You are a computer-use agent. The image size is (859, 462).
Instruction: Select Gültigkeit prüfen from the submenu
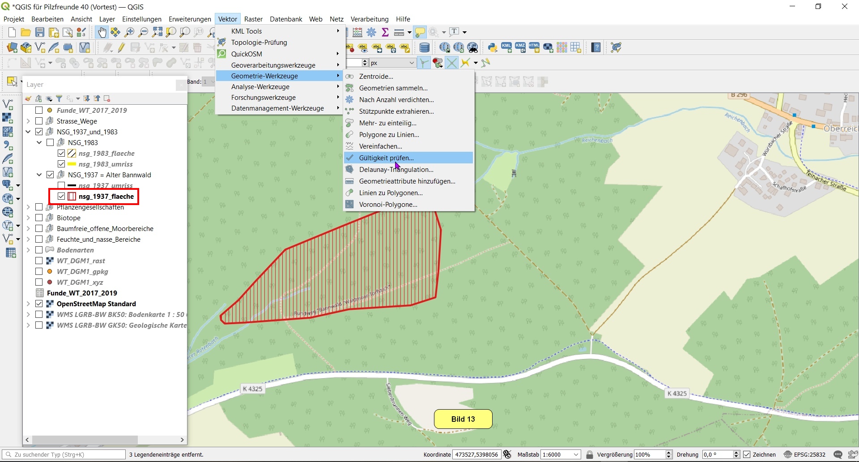click(386, 158)
